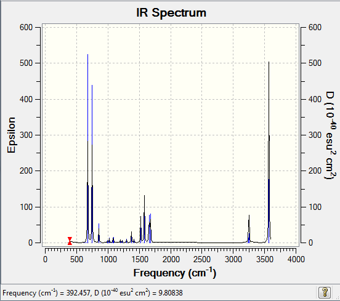
Task: Select the Epsilon axis label
Action: [11, 135]
